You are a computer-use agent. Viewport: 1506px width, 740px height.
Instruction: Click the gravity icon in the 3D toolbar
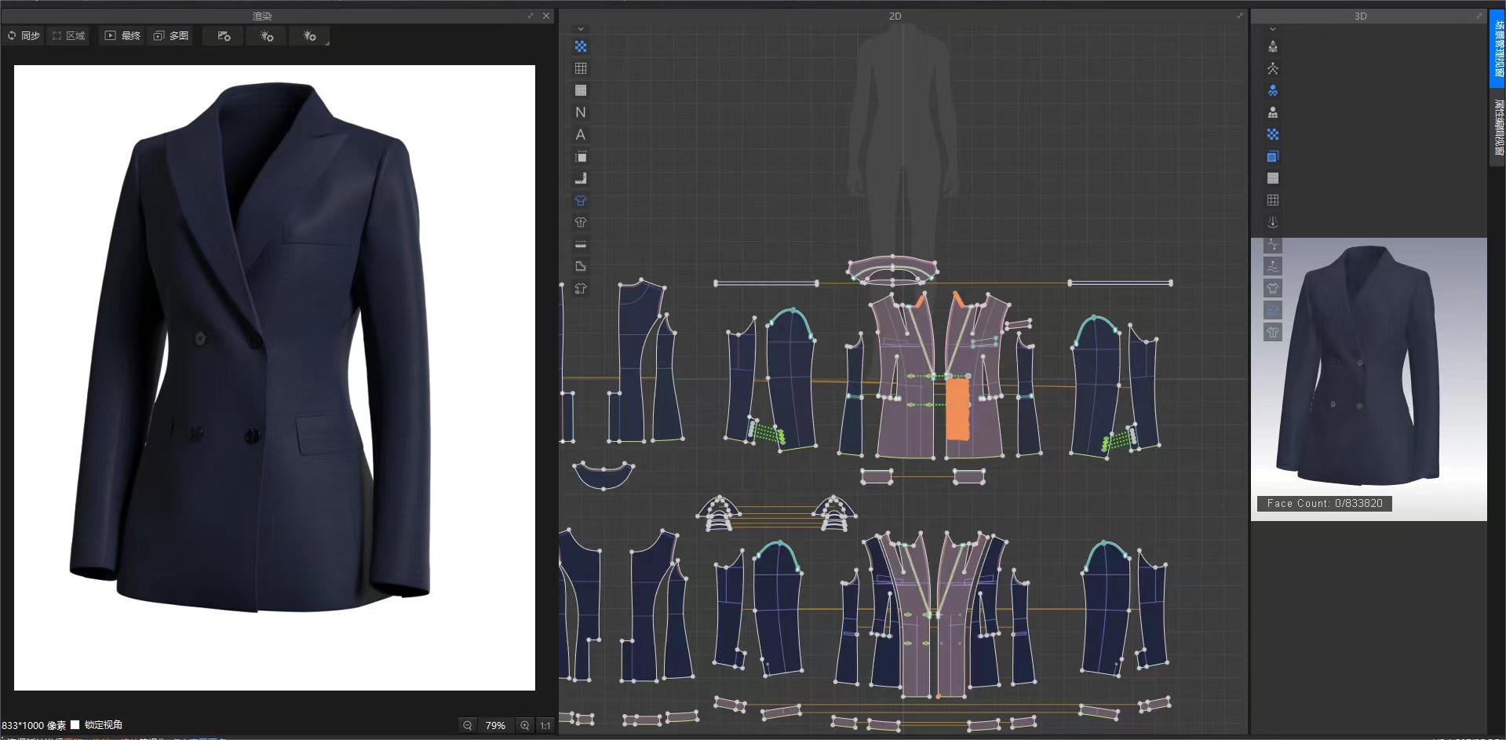click(x=1273, y=222)
